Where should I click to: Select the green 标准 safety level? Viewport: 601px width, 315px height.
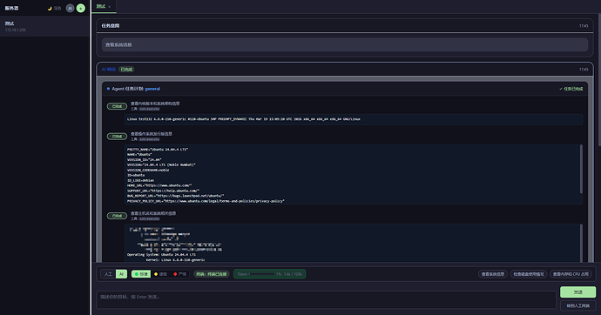(x=140, y=274)
